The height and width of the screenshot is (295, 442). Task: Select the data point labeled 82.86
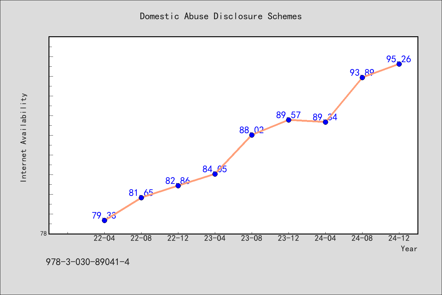(178, 186)
